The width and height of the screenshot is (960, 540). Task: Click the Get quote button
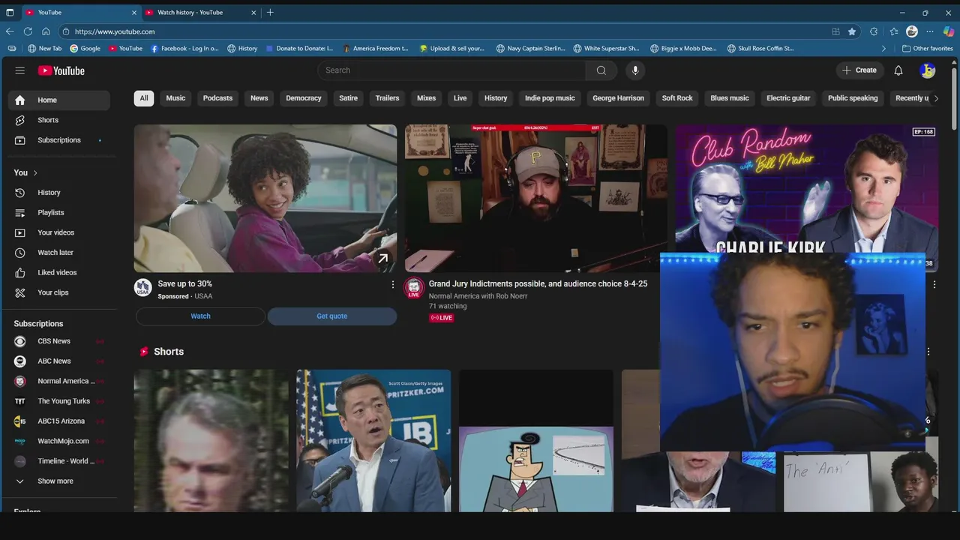pyautogui.click(x=331, y=316)
